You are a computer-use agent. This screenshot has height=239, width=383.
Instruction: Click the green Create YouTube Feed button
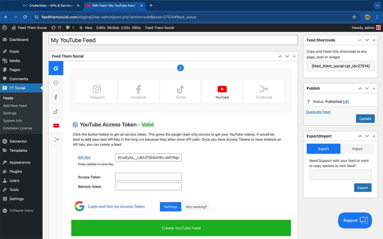point(181,228)
